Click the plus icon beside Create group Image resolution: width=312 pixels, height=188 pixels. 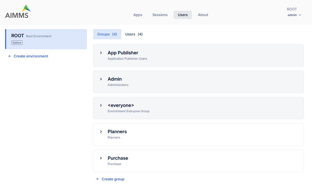point(97,179)
